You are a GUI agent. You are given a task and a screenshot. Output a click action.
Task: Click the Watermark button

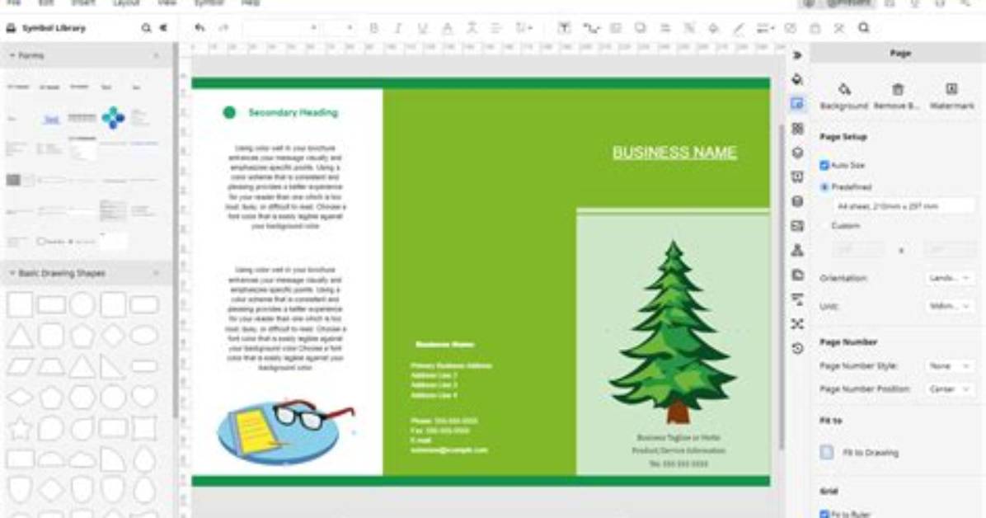tap(951, 97)
